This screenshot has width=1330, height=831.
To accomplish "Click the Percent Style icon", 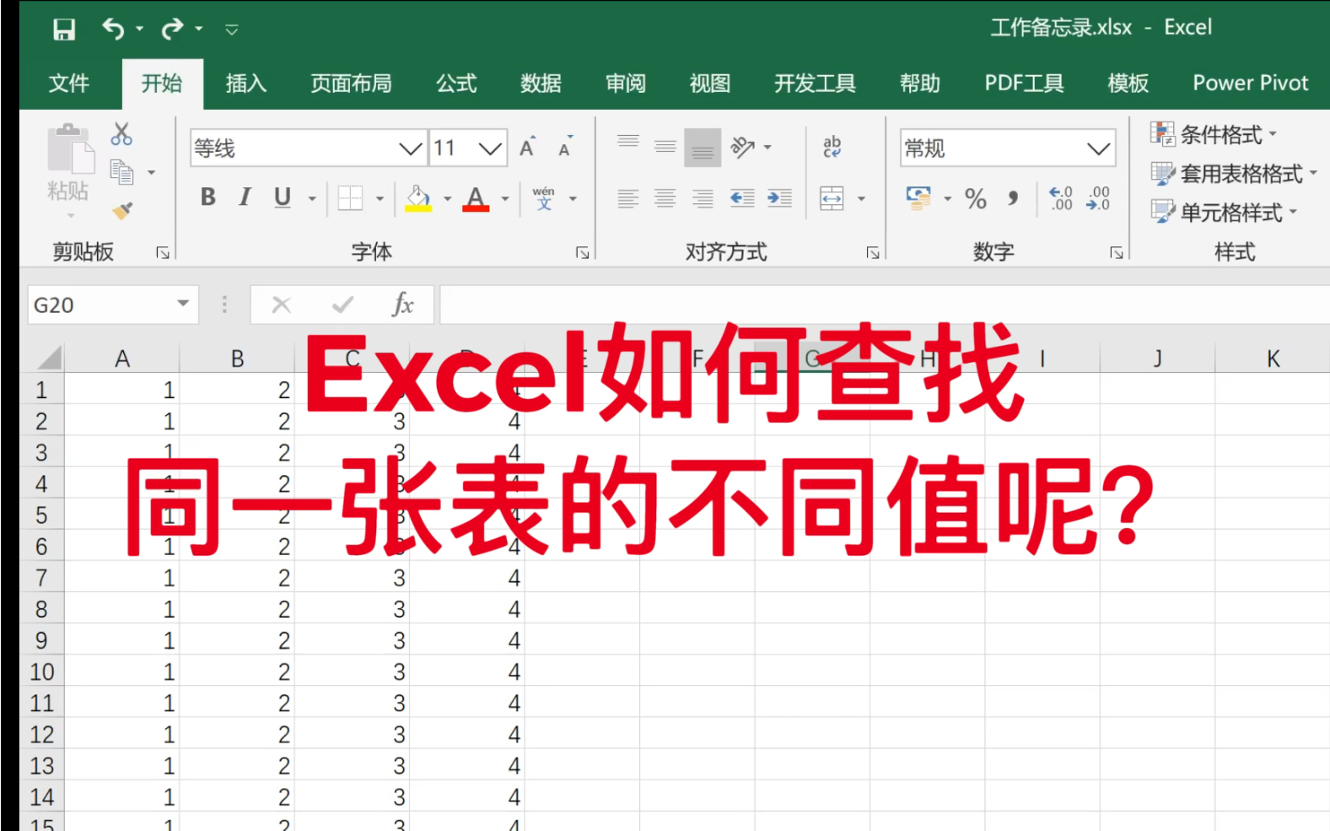I will 976,198.
